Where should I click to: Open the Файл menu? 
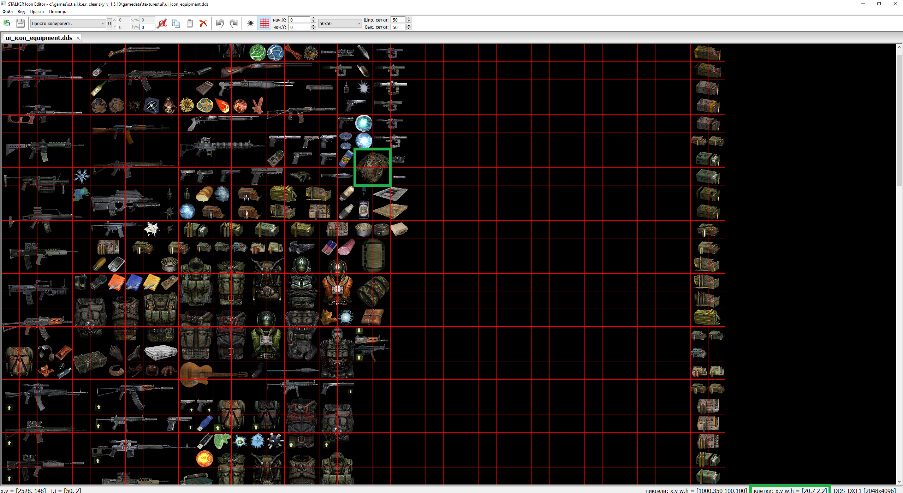(7, 12)
